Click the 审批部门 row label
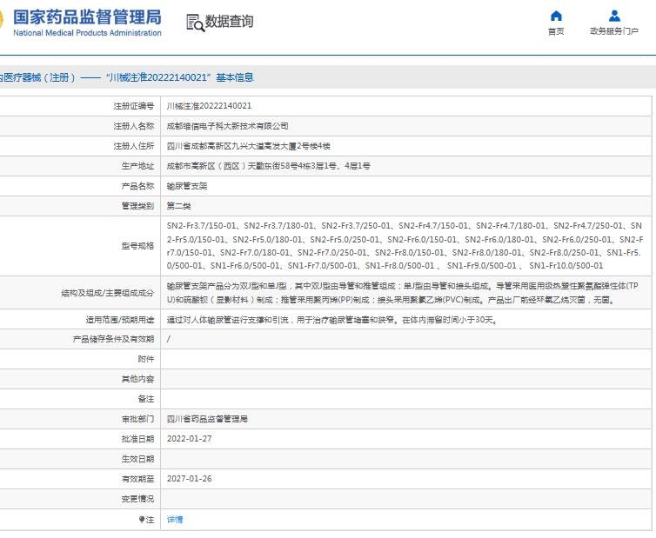 (138, 419)
